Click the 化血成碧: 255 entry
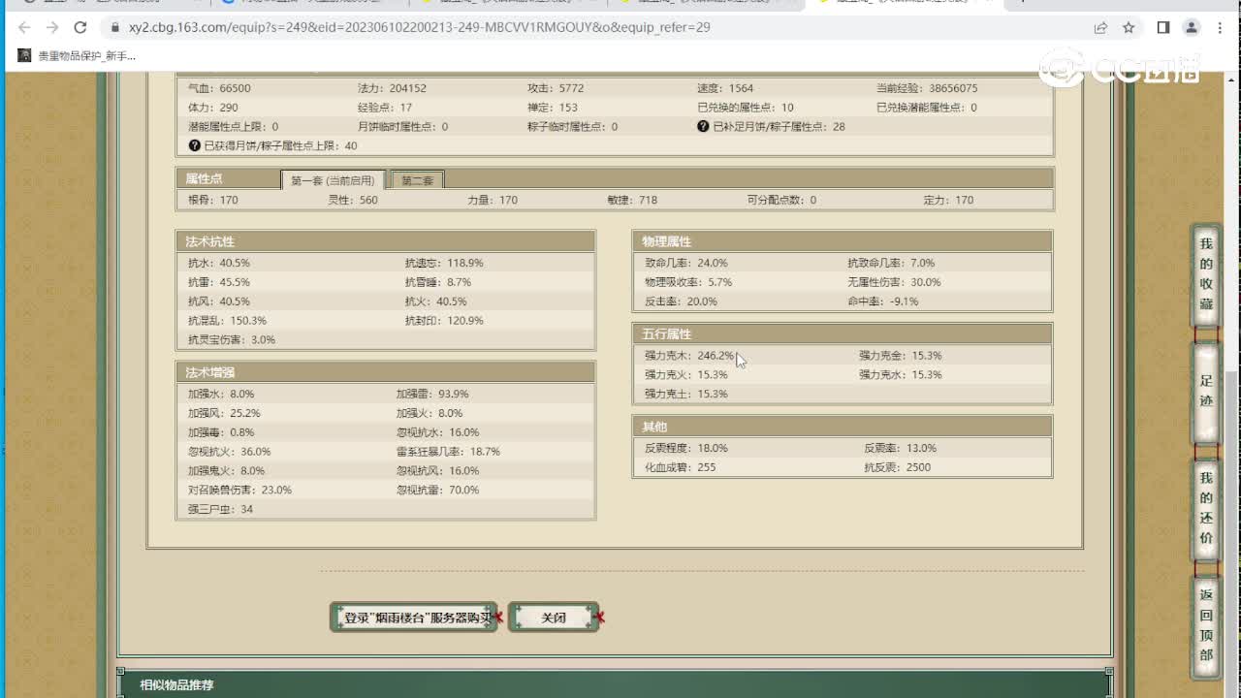This screenshot has height=698, width=1241. coord(681,467)
